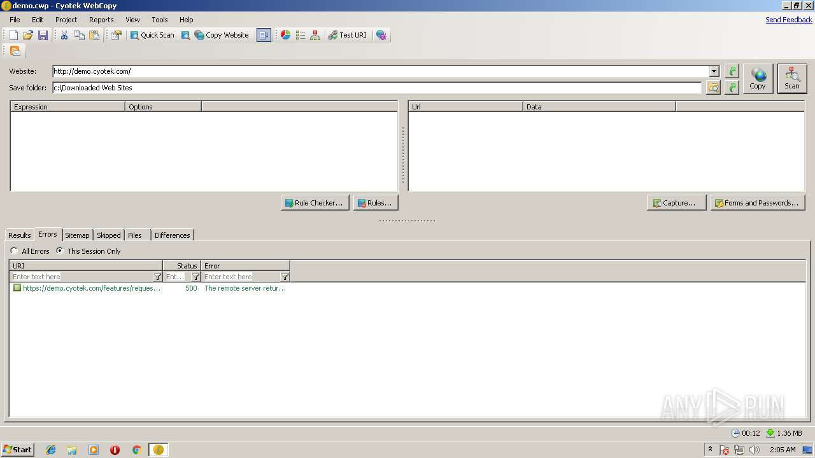Click the Send Feedback link

click(789, 20)
